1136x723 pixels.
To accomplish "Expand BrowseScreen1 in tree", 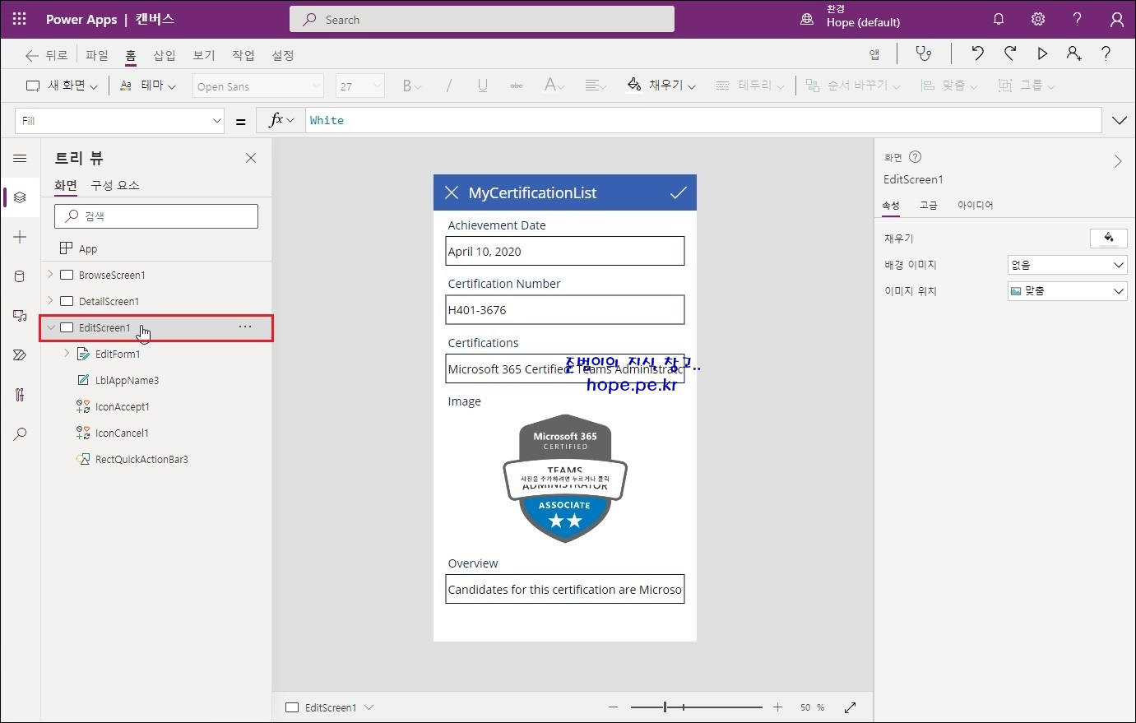I will pyautogui.click(x=50, y=275).
